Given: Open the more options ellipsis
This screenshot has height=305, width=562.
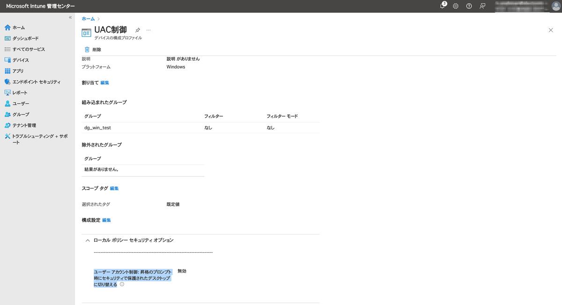Looking at the screenshot, I should point(148,30).
